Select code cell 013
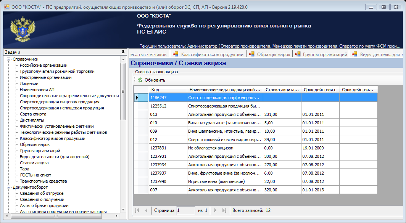Screen dimensions: 406x223 point(168,114)
